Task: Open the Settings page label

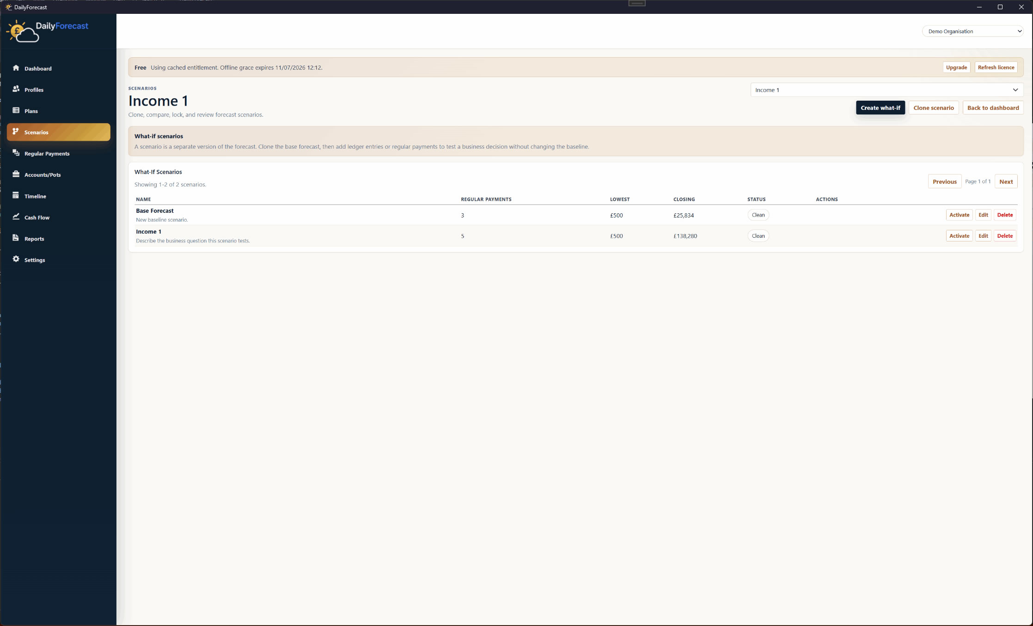Action: click(35, 260)
